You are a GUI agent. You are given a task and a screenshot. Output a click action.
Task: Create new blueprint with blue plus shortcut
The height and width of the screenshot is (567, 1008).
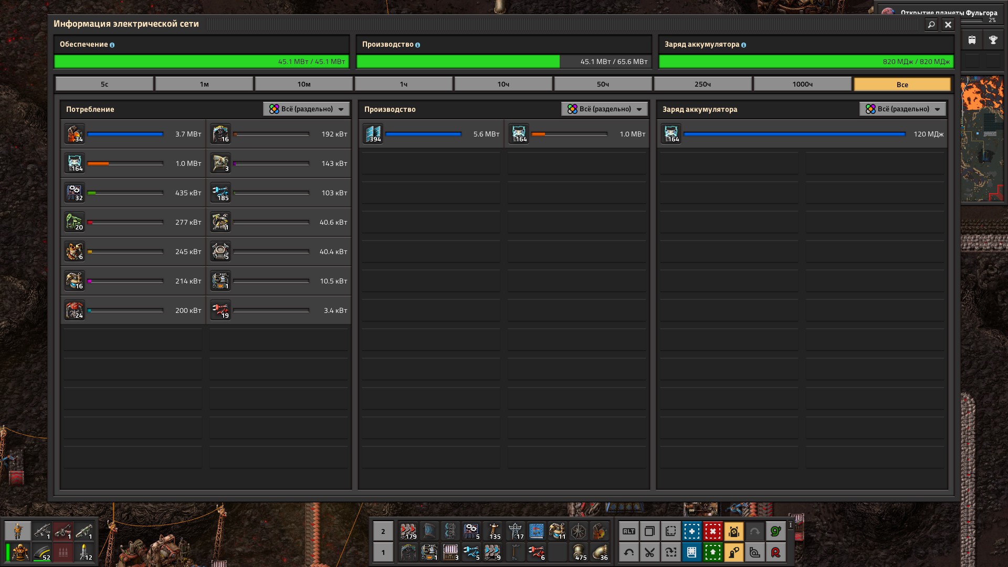click(691, 531)
